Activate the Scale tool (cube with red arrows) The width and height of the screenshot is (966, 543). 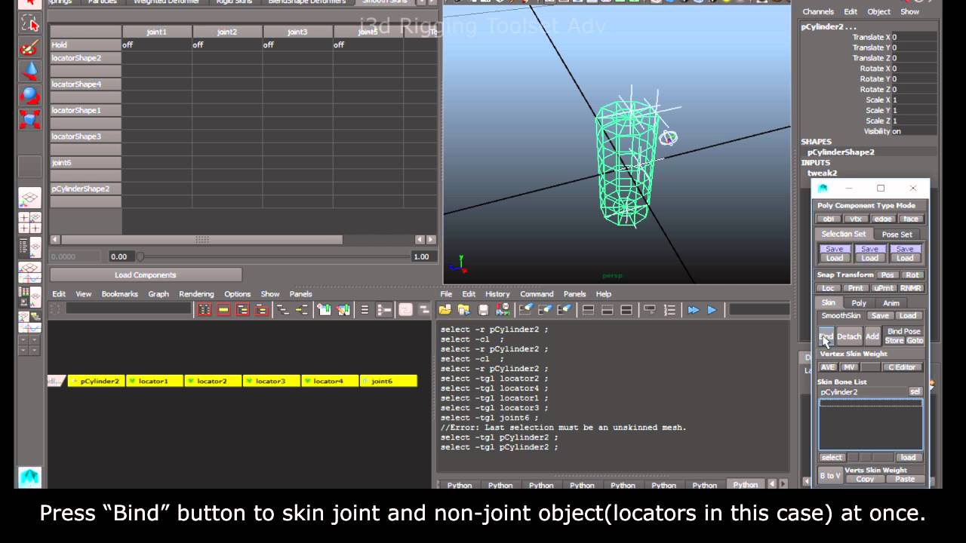pos(29,119)
